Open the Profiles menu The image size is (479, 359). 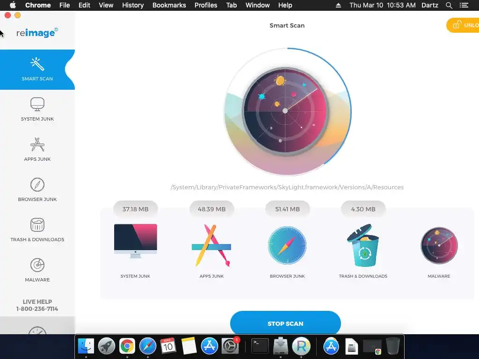click(206, 5)
